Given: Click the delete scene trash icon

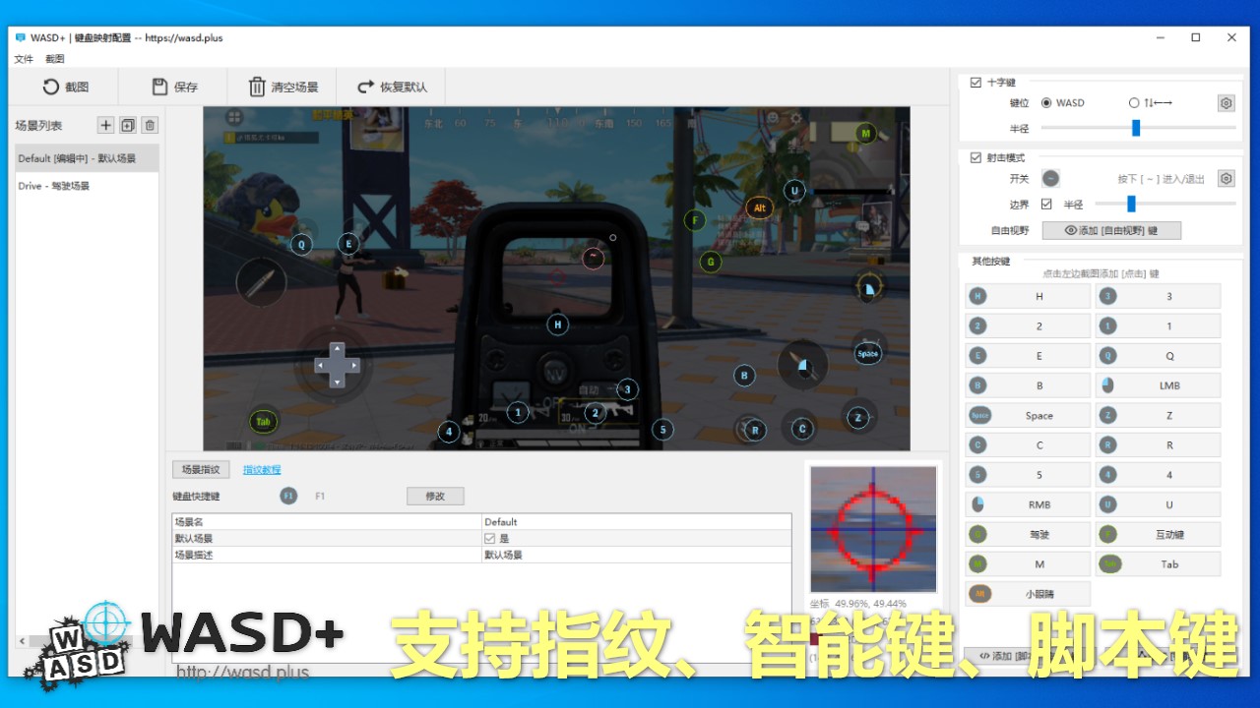Looking at the screenshot, I should click(x=150, y=125).
